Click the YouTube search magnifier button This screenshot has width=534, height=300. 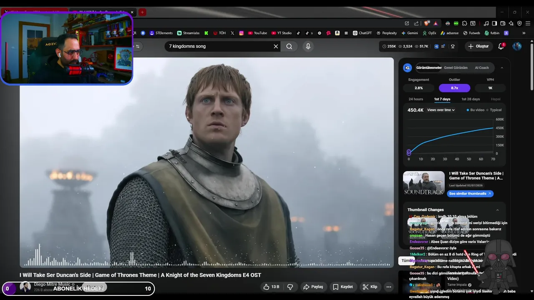pos(289,46)
